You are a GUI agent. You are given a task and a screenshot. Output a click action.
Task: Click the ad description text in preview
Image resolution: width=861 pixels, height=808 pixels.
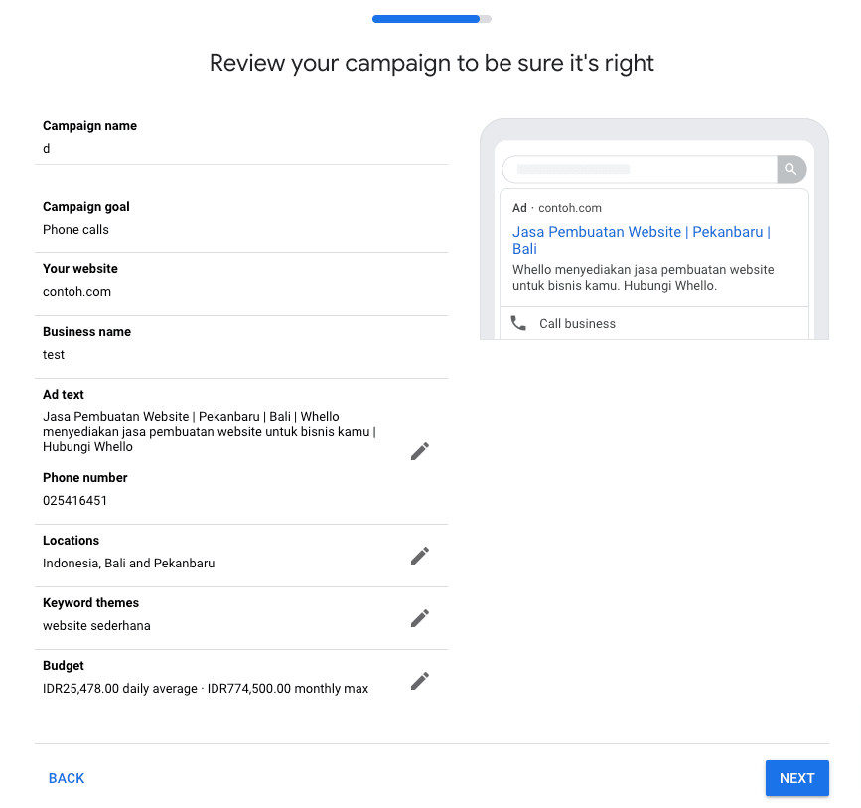coord(643,277)
